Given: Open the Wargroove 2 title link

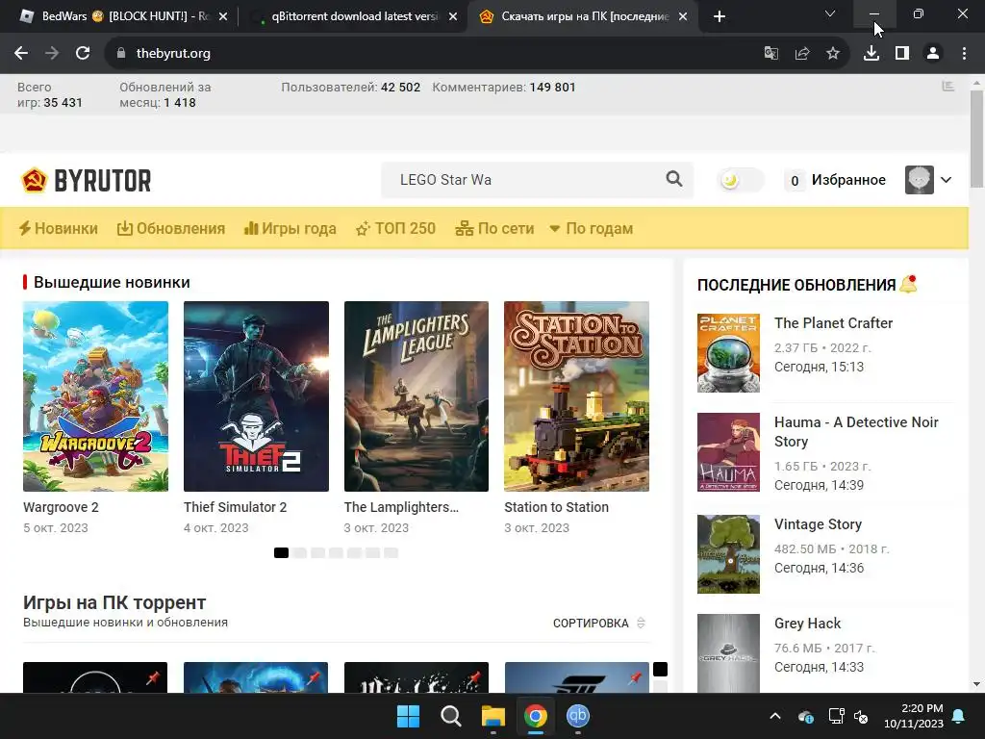Looking at the screenshot, I should pyautogui.click(x=61, y=507).
